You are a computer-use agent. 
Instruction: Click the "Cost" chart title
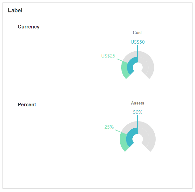[x=137, y=32]
